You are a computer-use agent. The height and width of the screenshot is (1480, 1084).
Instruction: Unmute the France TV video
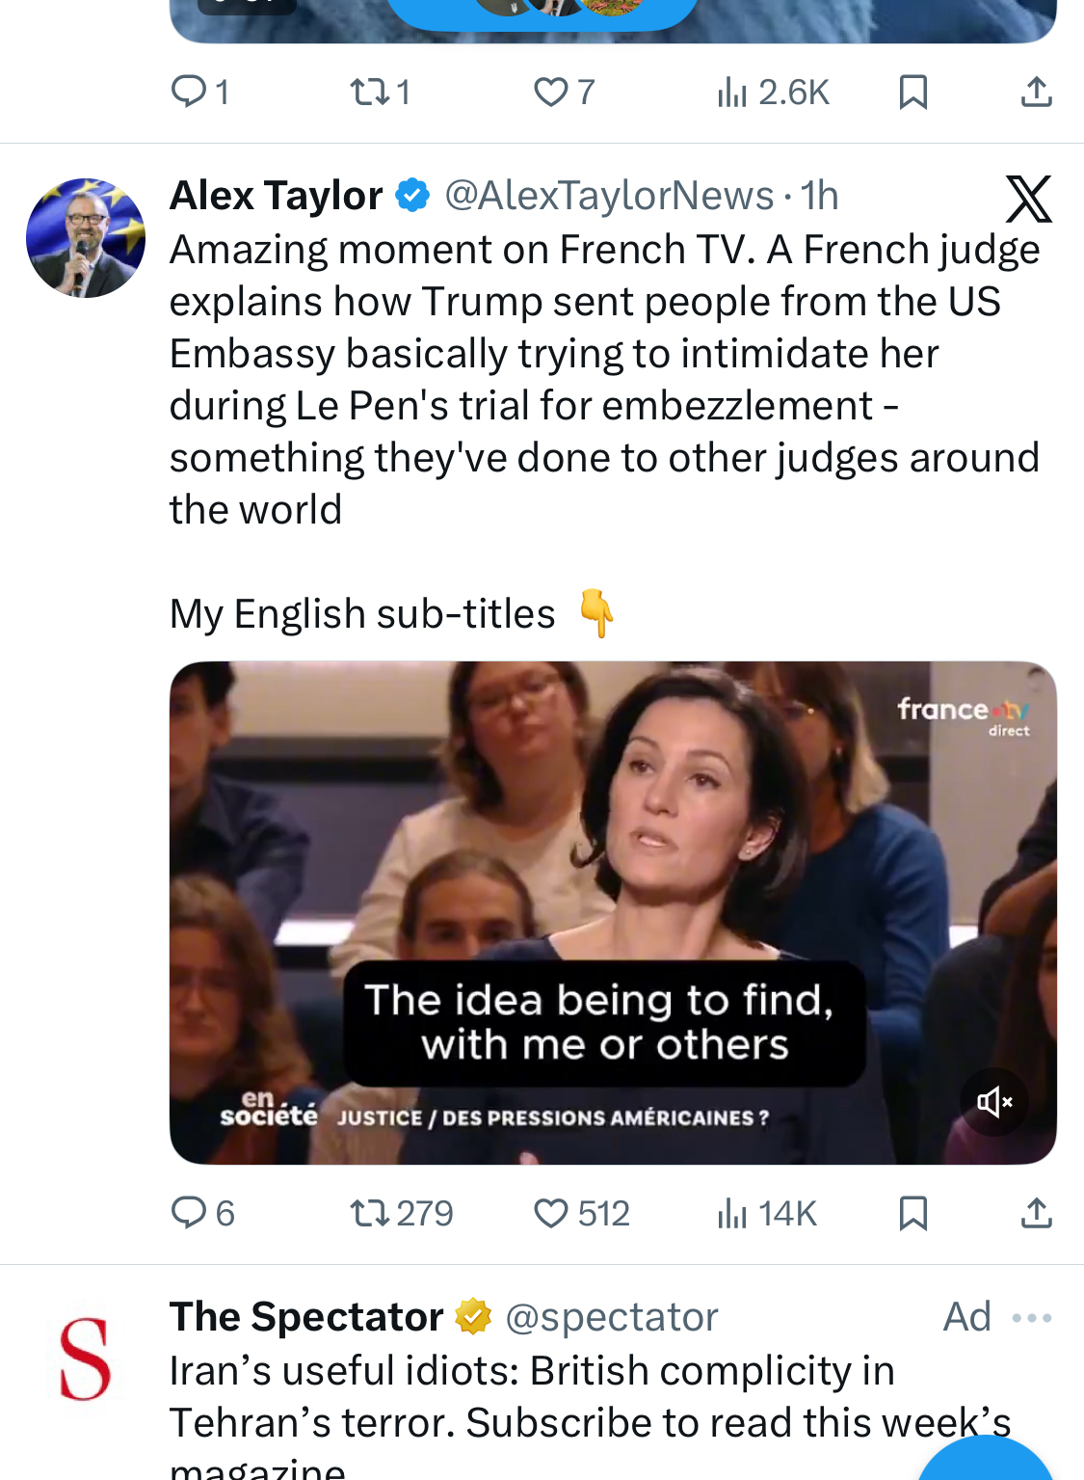(x=993, y=1101)
